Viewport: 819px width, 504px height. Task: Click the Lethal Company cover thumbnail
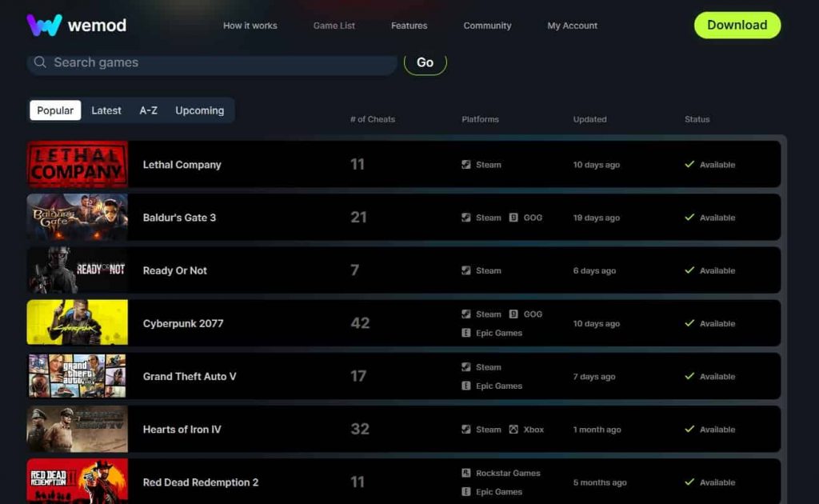pyautogui.click(x=78, y=164)
